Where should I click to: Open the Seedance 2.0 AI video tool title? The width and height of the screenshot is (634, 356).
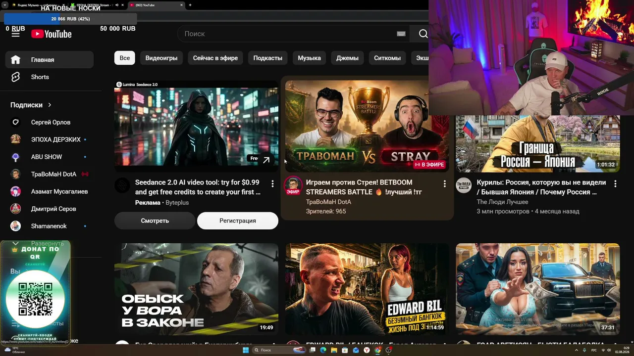(198, 187)
